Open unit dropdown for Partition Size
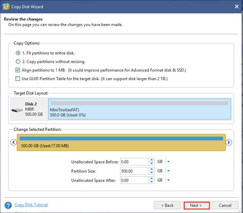243x213 pixels. (x=168, y=171)
